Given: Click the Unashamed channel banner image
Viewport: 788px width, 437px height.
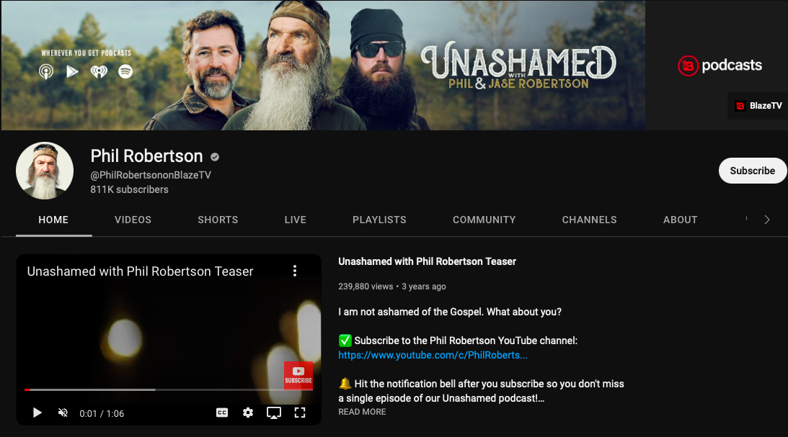Looking at the screenshot, I should pos(323,66).
